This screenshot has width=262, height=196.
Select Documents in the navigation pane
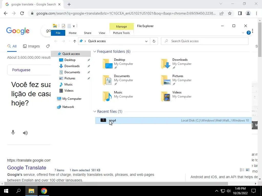pos(72,72)
